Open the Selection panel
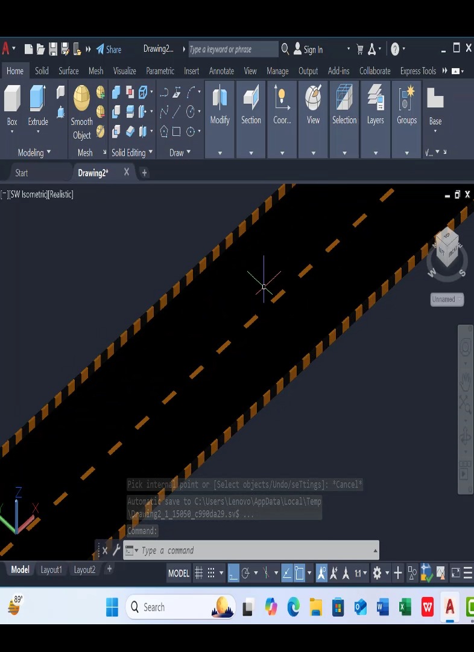The height and width of the screenshot is (652, 474). pos(344,120)
